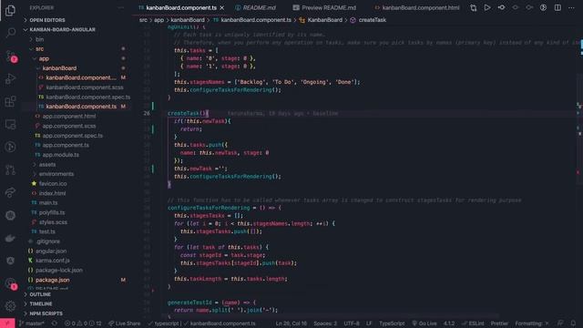Viewport: 583px width, 328px height.
Task: Click Go Live in status bar
Action: (x=424, y=323)
